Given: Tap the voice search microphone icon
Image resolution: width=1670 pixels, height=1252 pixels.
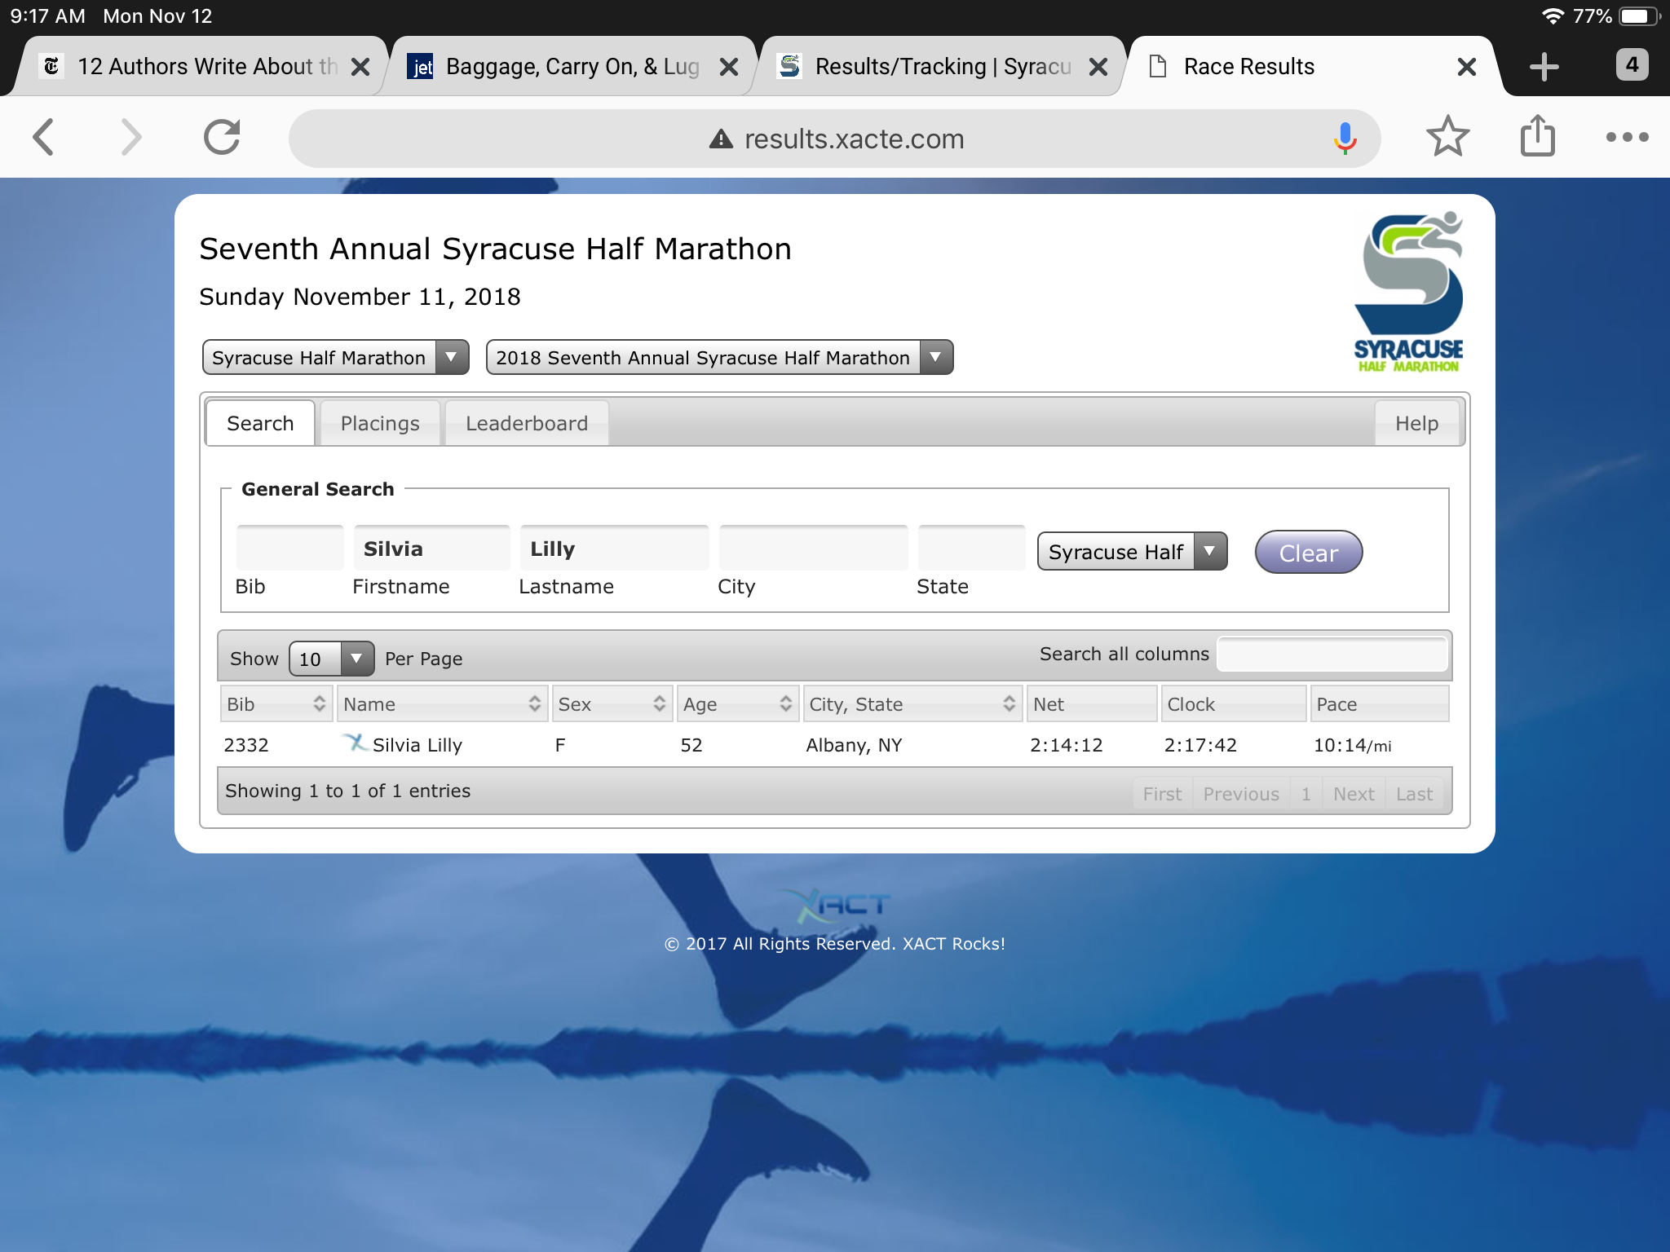Looking at the screenshot, I should point(1345,139).
